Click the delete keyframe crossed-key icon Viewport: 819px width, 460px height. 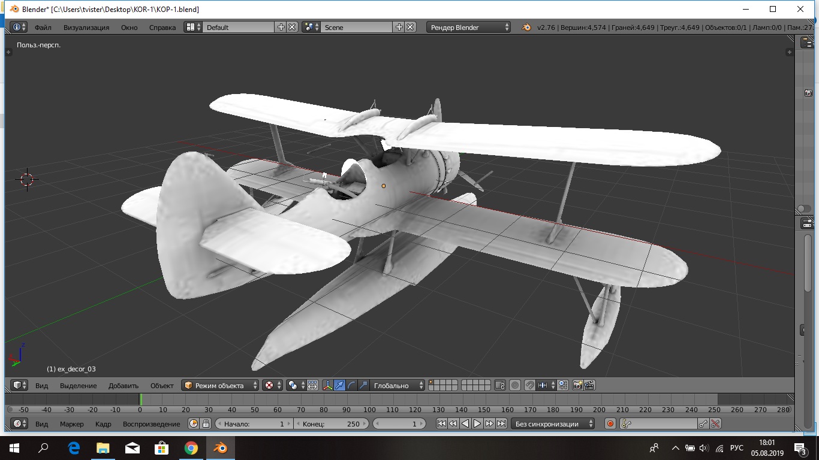(715, 424)
